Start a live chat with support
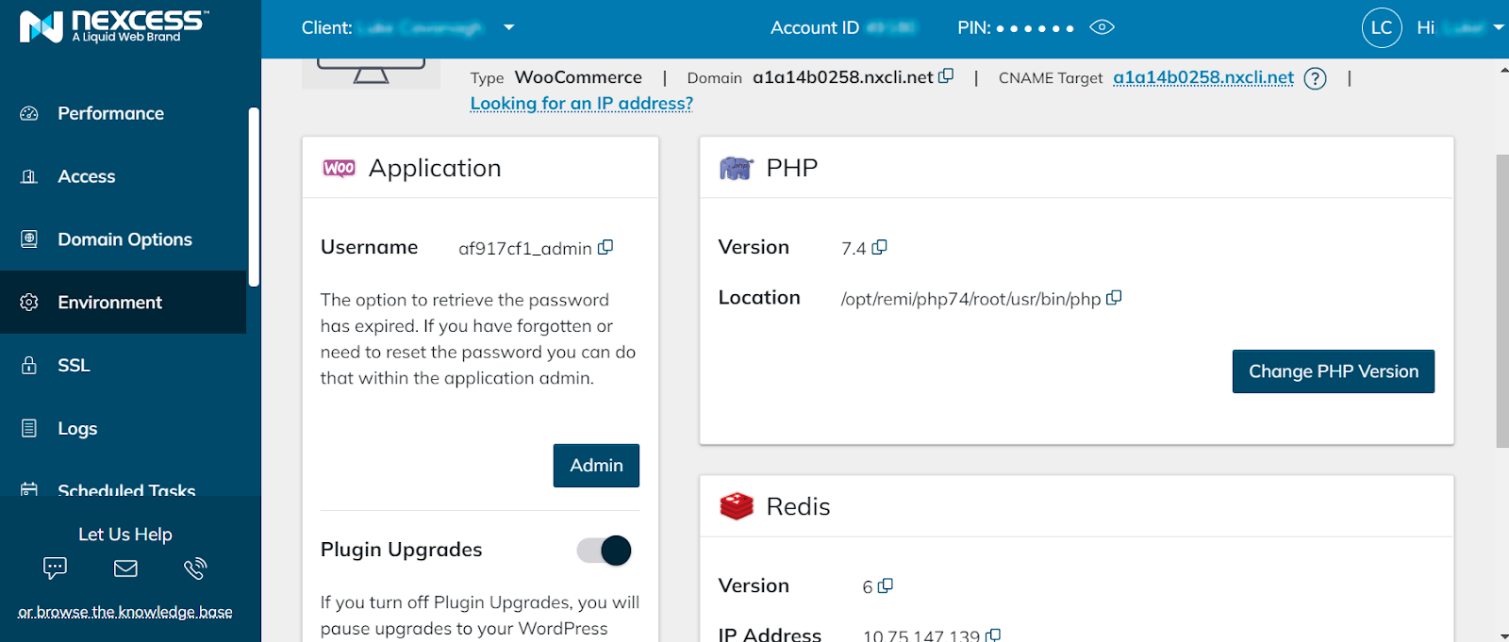Image resolution: width=1509 pixels, height=642 pixels. (55, 568)
